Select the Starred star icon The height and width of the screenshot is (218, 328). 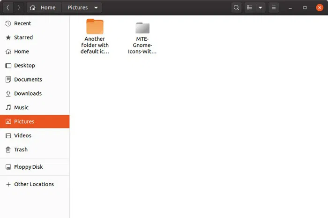[x=8, y=38]
